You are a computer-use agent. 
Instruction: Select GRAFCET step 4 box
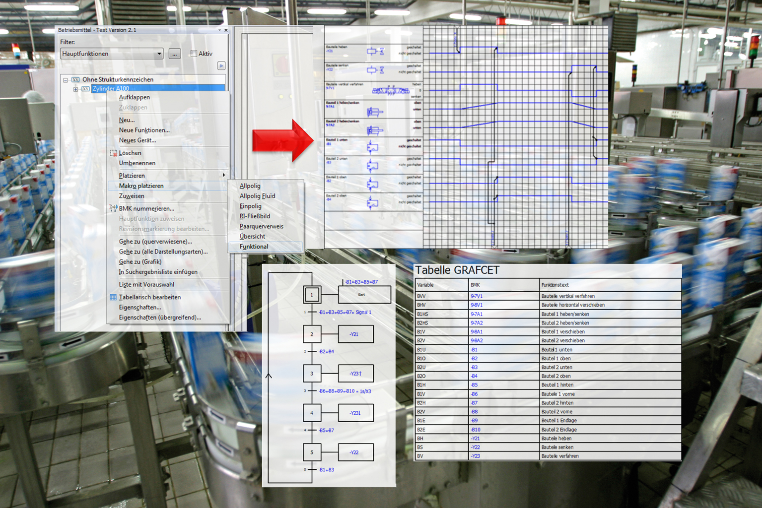[312, 413]
